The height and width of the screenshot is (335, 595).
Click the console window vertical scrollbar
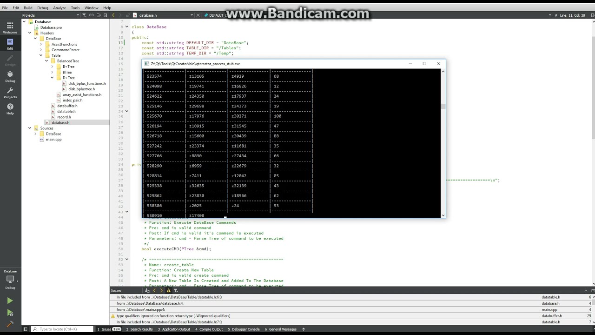(443, 143)
